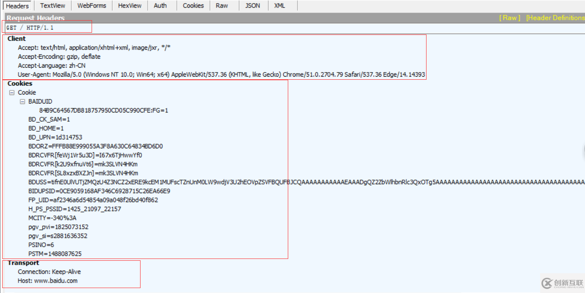Open the WebForms tab
The width and height of the screenshot is (585, 293).
click(92, 6)
